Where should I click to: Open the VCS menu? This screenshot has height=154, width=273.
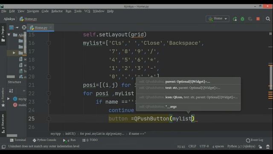point(87,11)
